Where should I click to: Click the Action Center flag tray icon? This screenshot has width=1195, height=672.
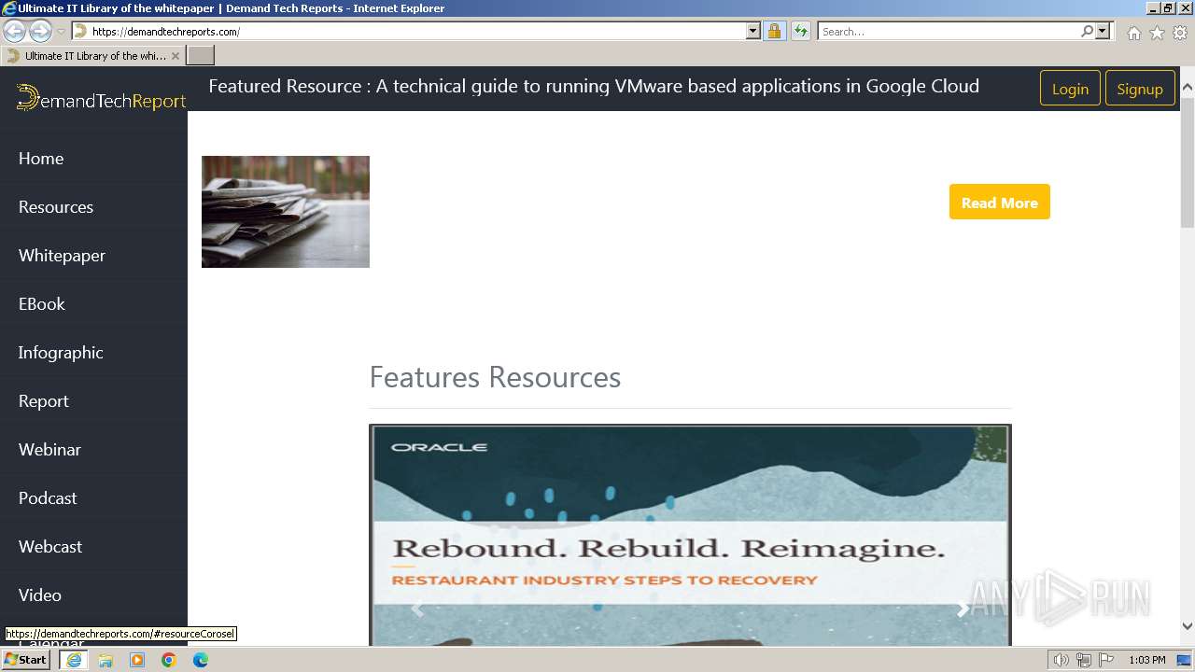point(1106,660)
